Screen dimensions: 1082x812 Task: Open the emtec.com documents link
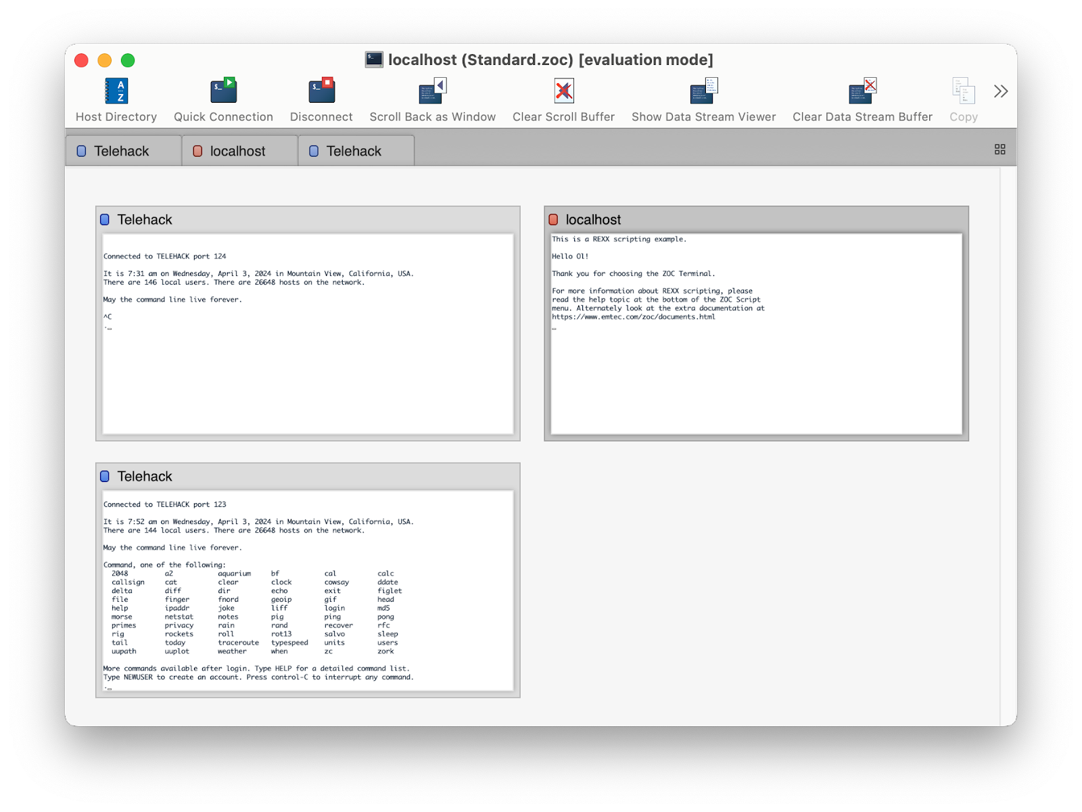[633, 316]
